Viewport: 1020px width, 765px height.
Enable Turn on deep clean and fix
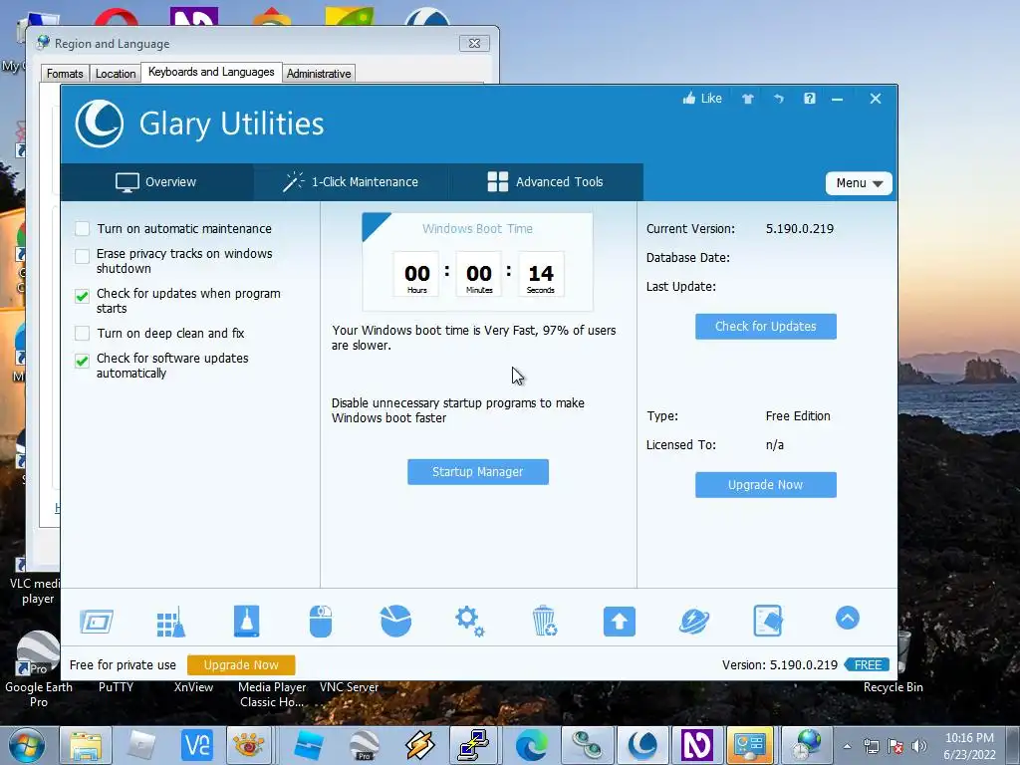(82, 333)
